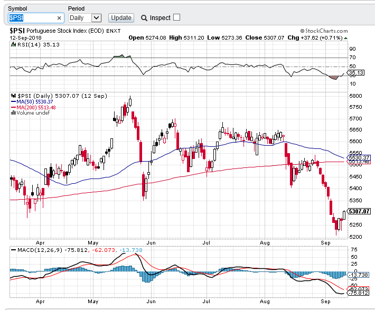Click the Volume undef legend icon
Viewport: 375px width, 310px height.
pyautogui.click(x=13, y=112)
